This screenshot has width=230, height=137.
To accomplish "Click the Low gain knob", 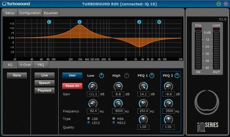I will point(93,86).
